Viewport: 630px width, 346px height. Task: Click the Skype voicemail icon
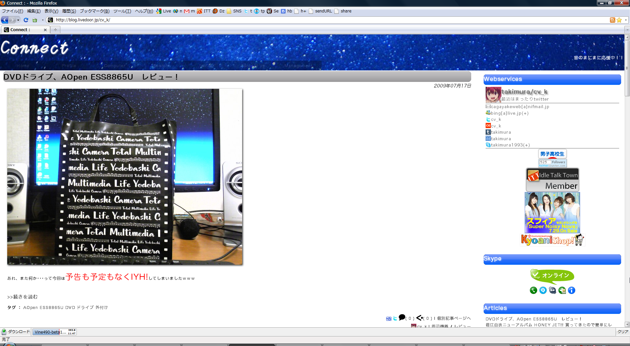(553, 290)
